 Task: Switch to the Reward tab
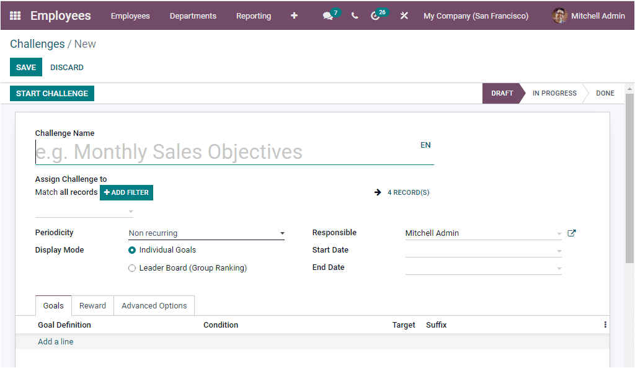(92, 305)
